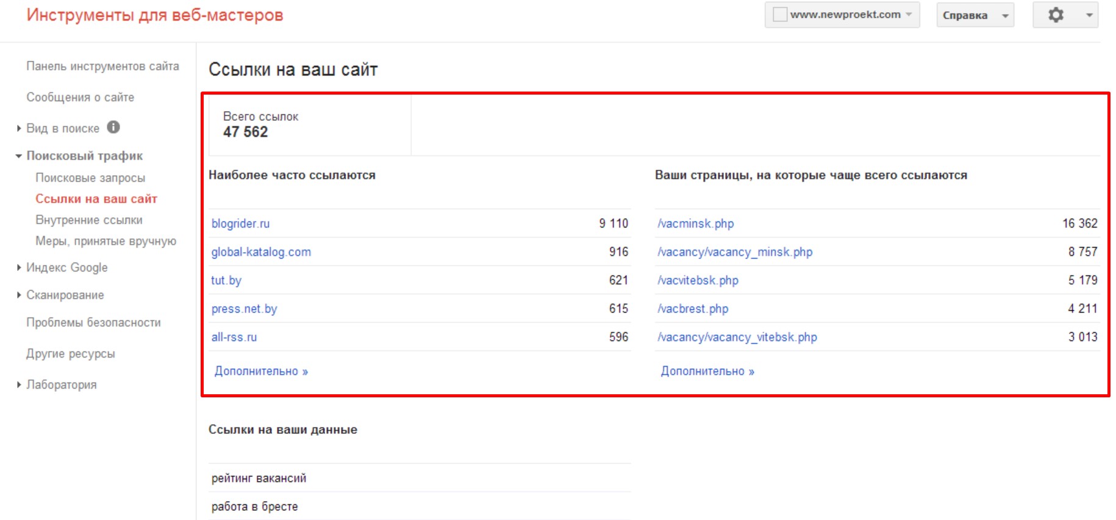Viewport: 1116px width, 520px height.
Task: Open the all-rss.ru link
Action: 234,337
